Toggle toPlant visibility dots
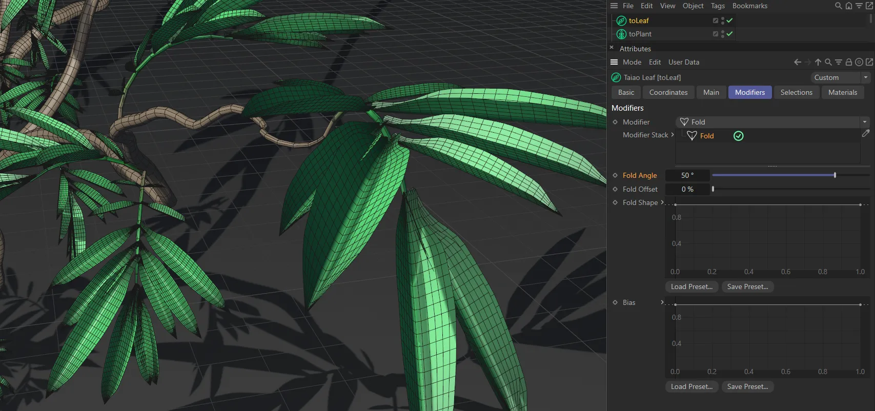875x411 pixels. coord(723,34)
